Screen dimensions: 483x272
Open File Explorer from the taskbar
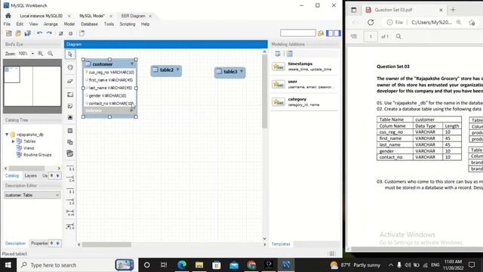pos(199,265)
